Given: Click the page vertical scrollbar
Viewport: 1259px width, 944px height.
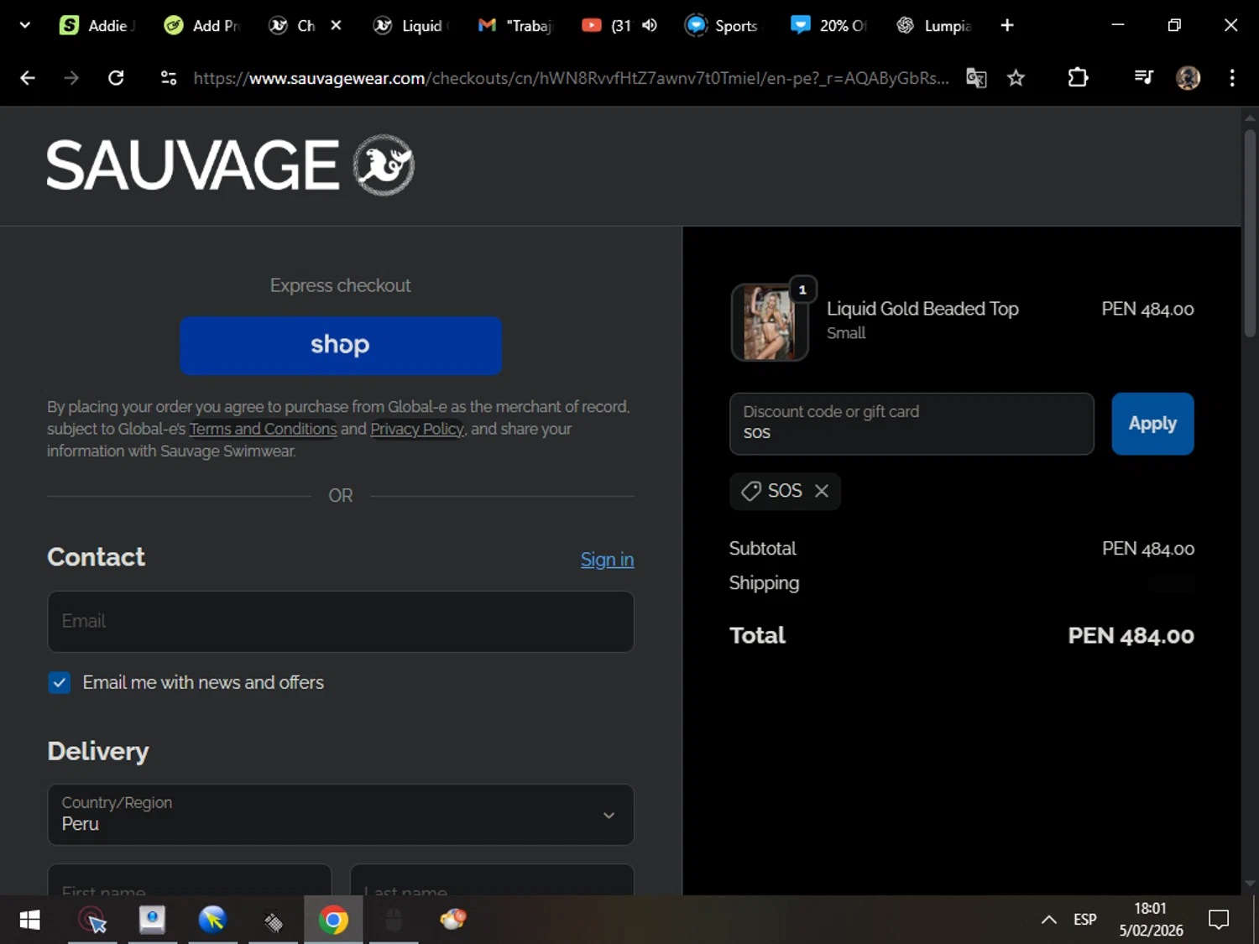Looking at the screenshot, I should tap(1250, 233).
